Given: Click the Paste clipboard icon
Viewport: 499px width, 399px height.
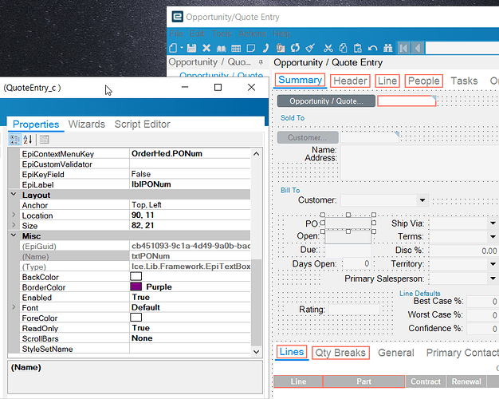Looking at the screenshot, I should coord(358,49).
